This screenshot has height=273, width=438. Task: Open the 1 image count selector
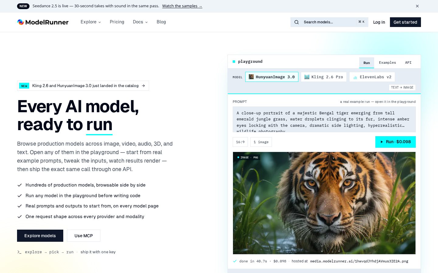261,142
